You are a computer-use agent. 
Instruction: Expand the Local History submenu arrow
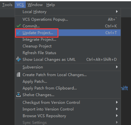(117, 11)
